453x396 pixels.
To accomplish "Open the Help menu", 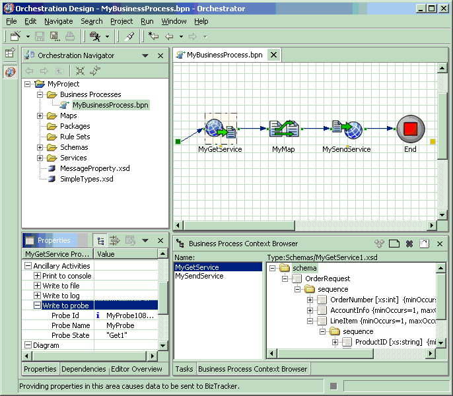I will (x=201, y=21).
